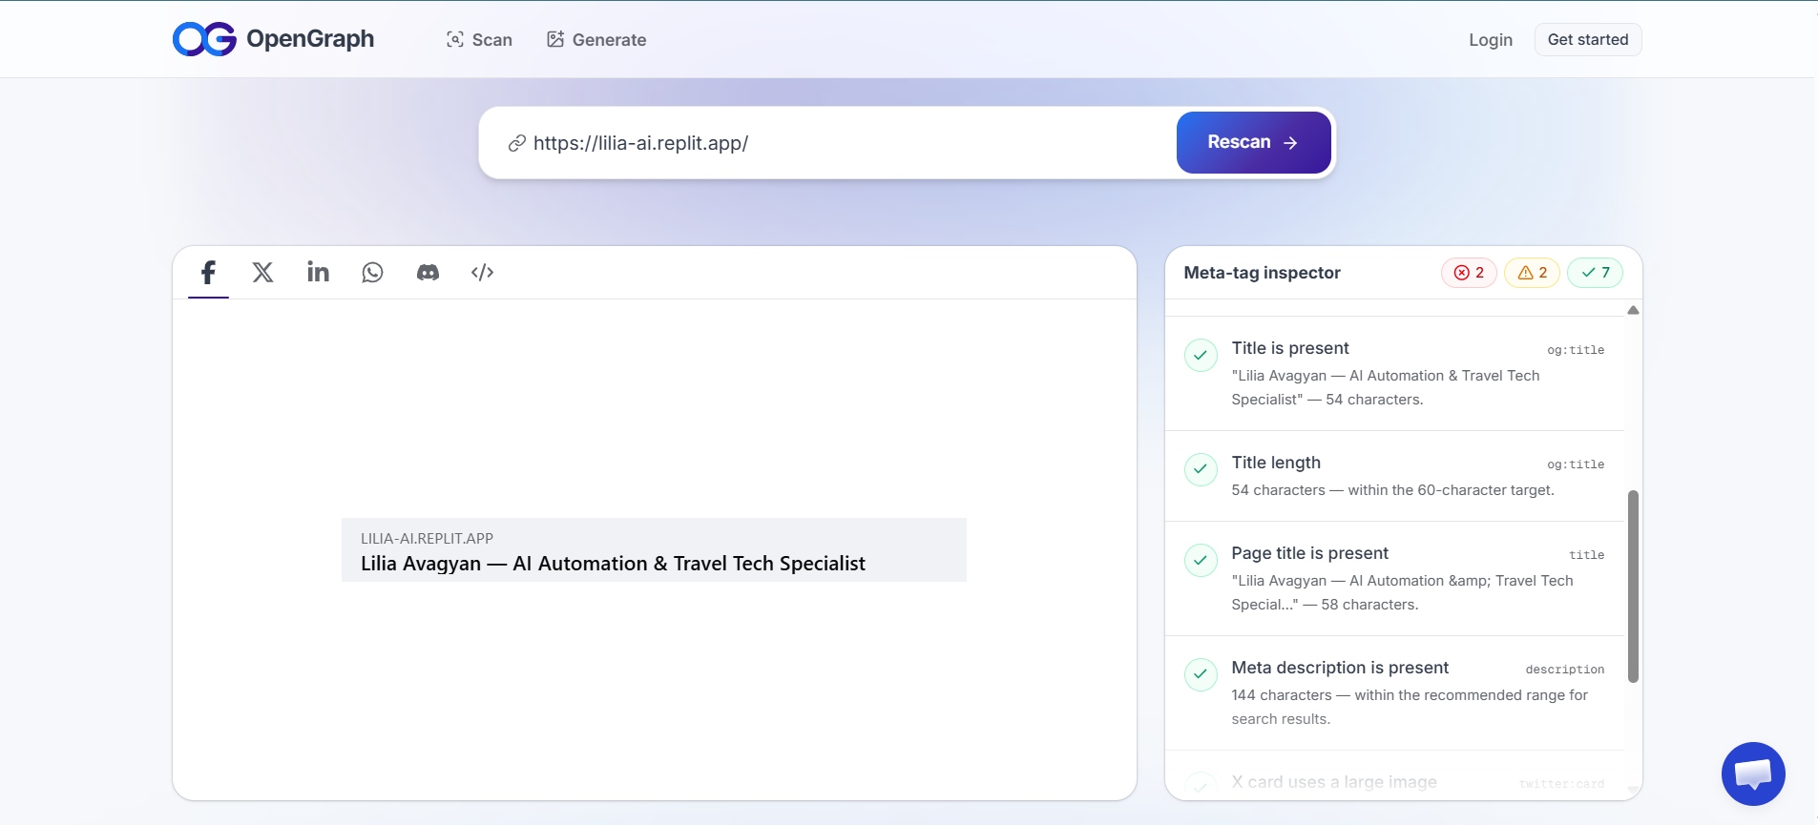The image size is (1818, 825).
Task: Click the check icon beside Title is present
Action: coord(1201,355)
